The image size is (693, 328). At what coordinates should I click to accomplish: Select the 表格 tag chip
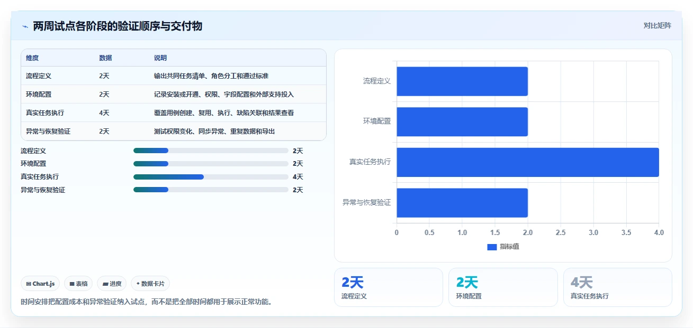pyautogui.click(x=78, y=284)
